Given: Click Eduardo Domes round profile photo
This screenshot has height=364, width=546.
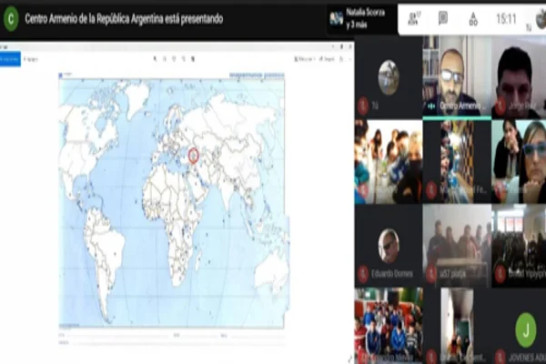Looking at the screenshot, I should 389,246.
